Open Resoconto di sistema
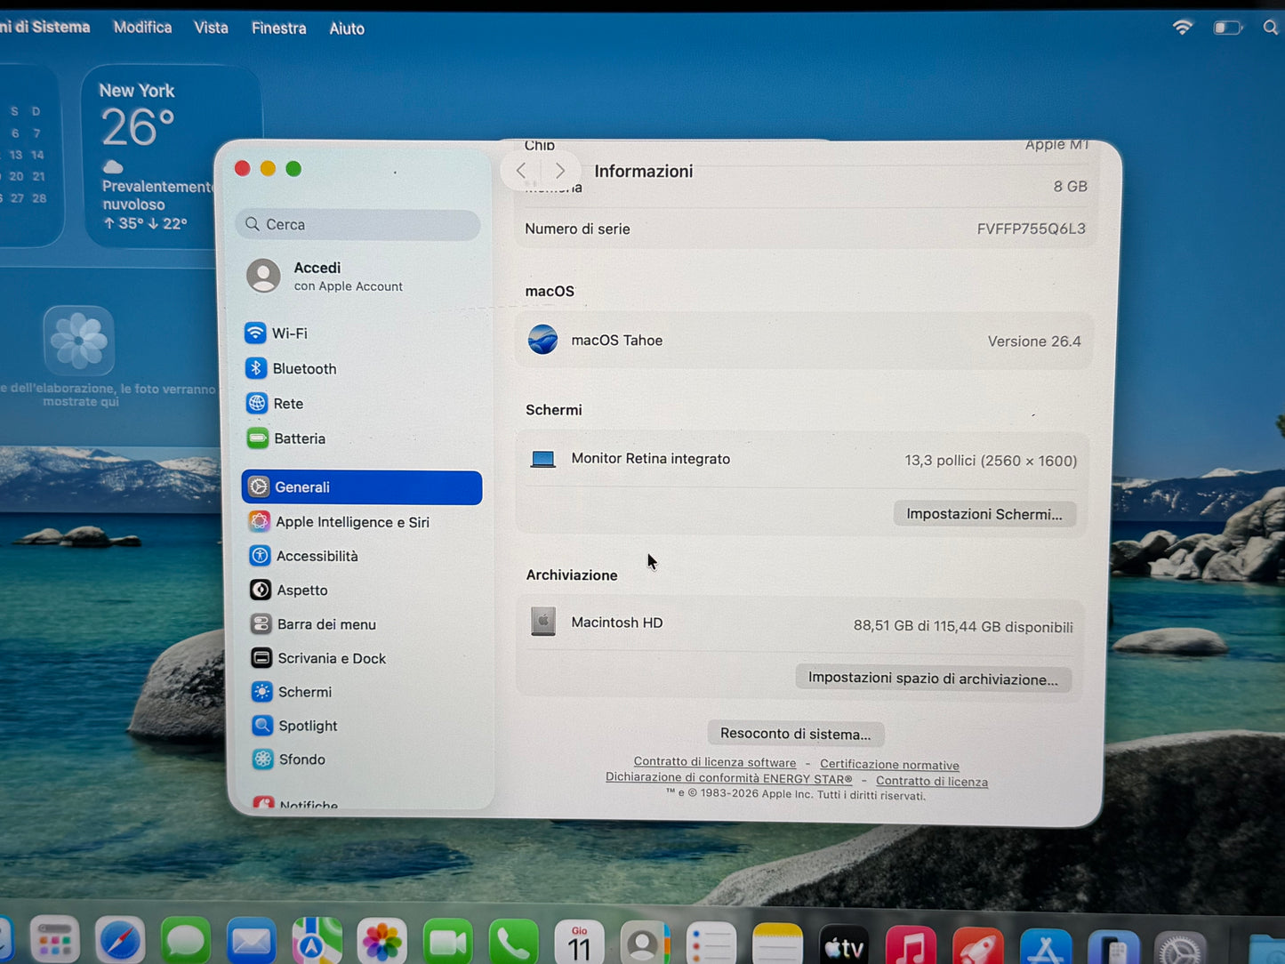Viewport: 1285px width, 964px height. pyautogui.click(x=795, y=734)
